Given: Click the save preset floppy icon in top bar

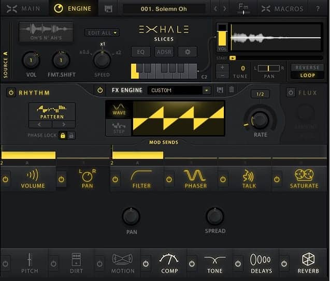Looking at the screenshot, I should coord(108,9).
